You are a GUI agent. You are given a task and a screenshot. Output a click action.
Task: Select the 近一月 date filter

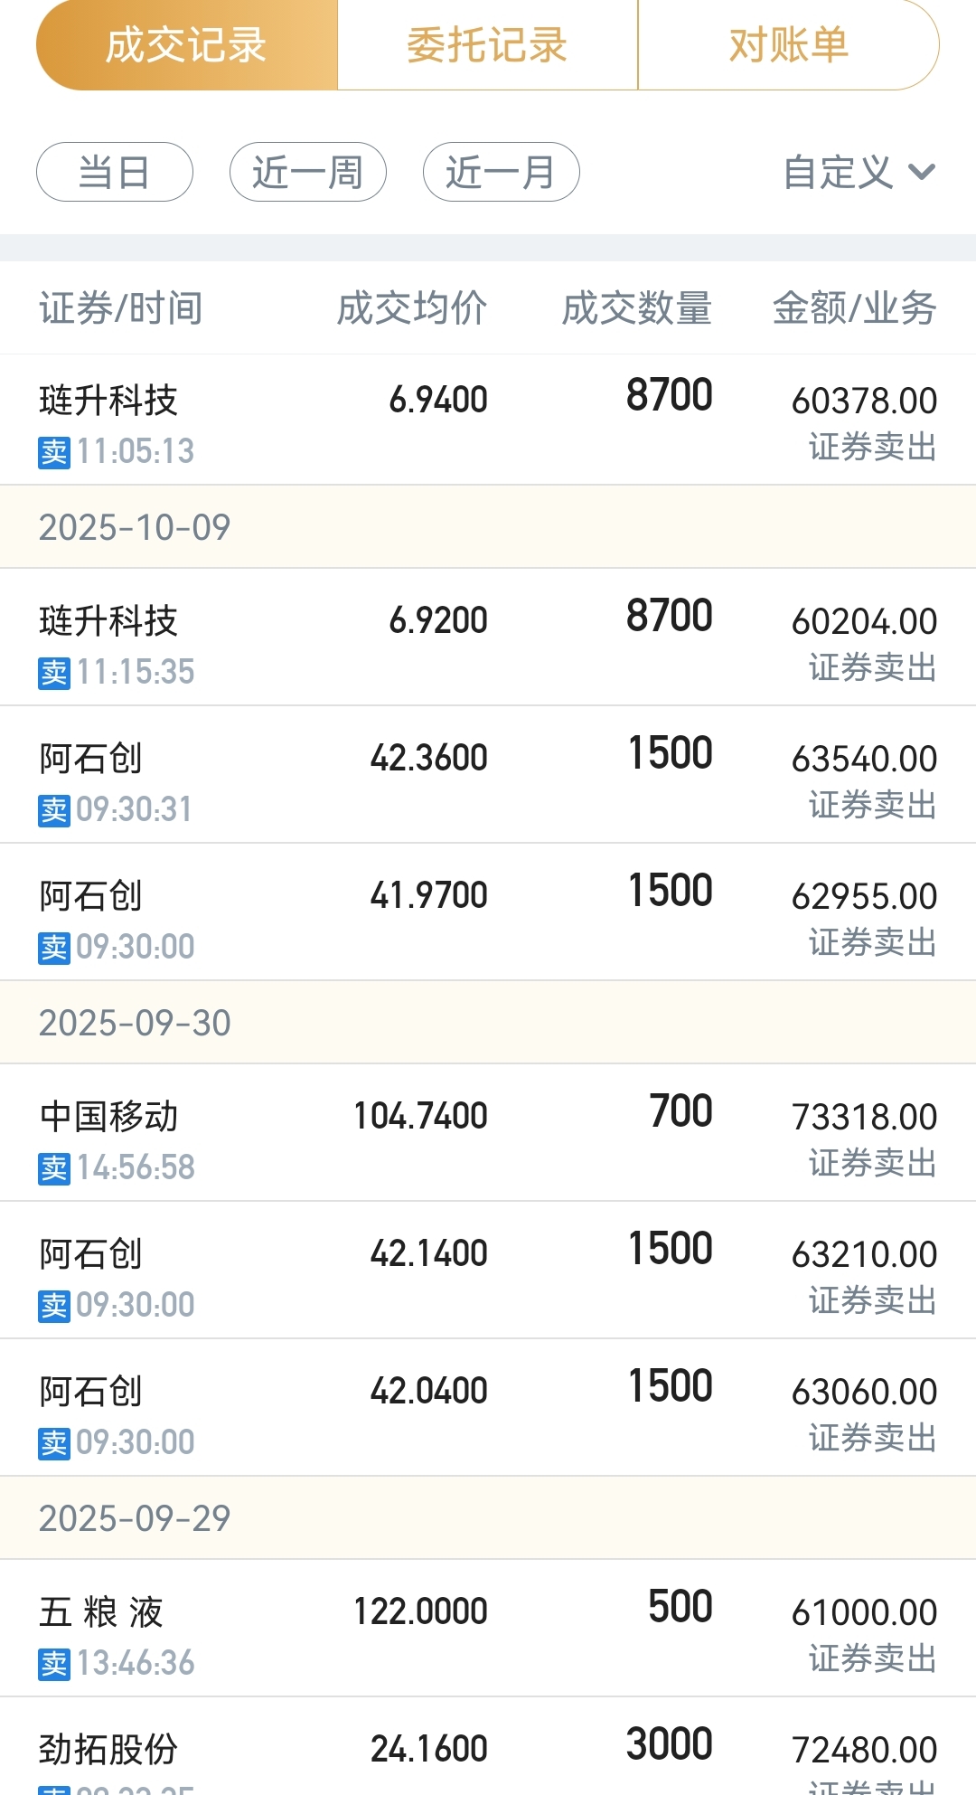click(501, 172)
